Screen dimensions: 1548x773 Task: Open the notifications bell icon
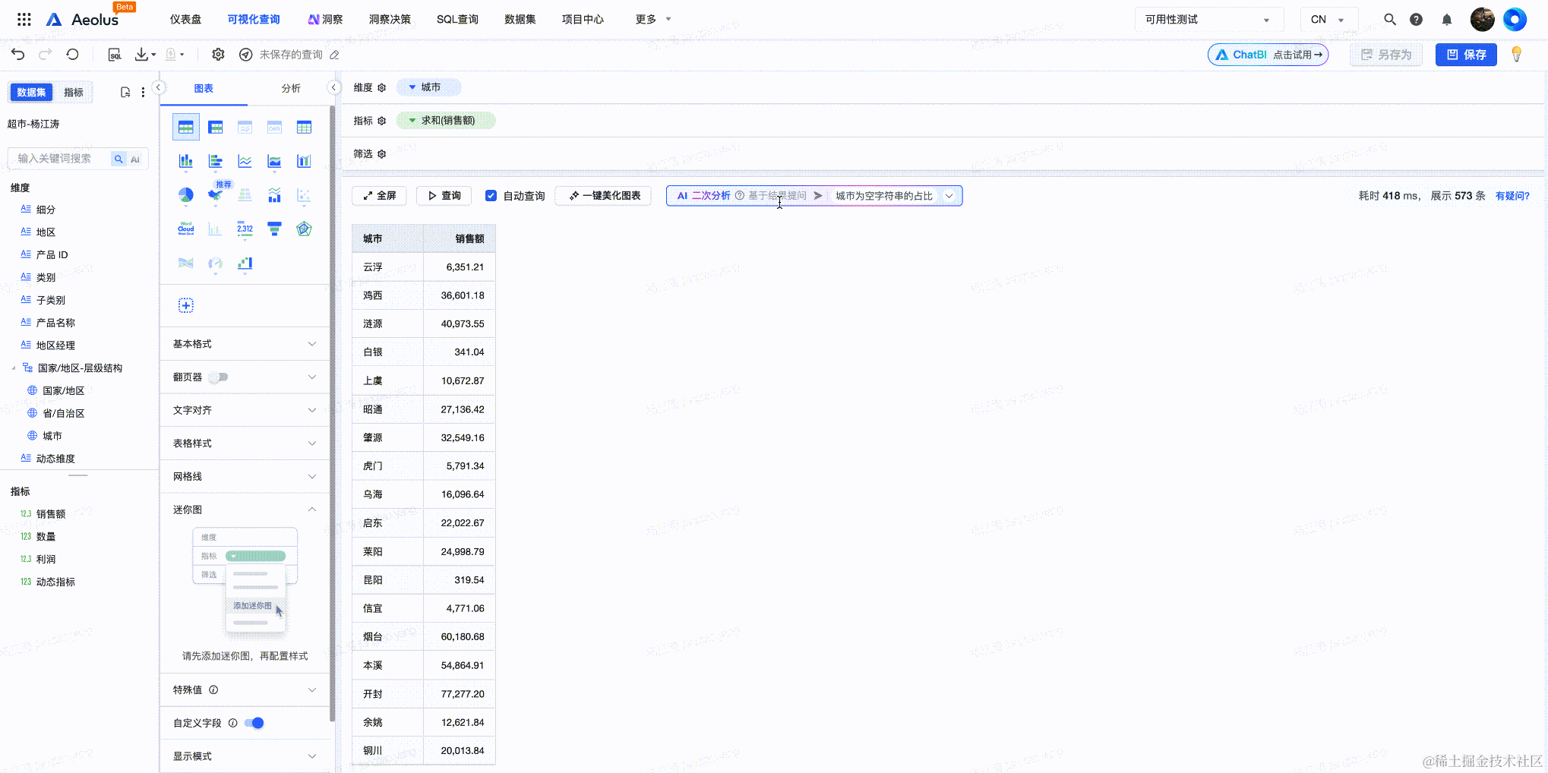[x=1446, y=20]
